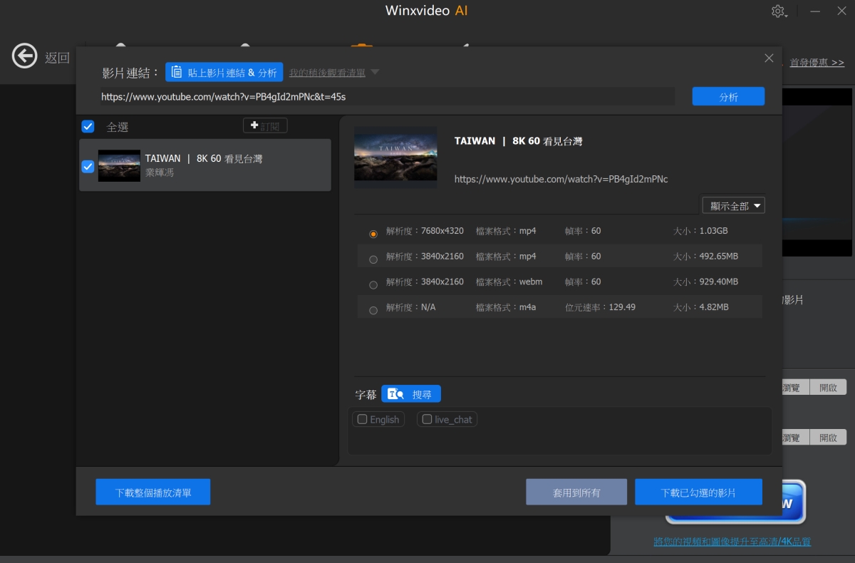Viewport: 855px width, 563px height.
Task: Enable the English subtitle checkbox
Action: coord(363,420)
